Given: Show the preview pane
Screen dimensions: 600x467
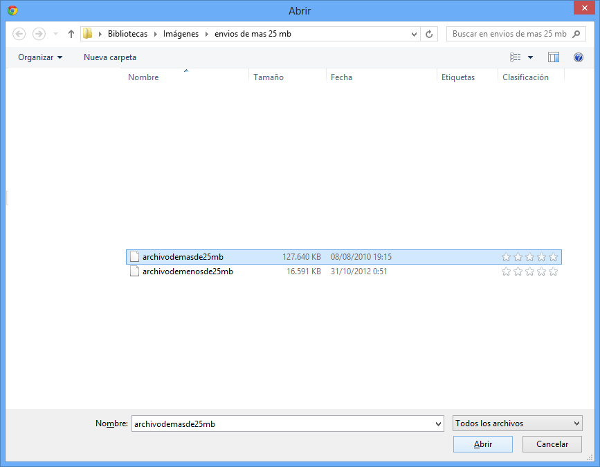Looking at the screenshot, I should tap(554, 57).
